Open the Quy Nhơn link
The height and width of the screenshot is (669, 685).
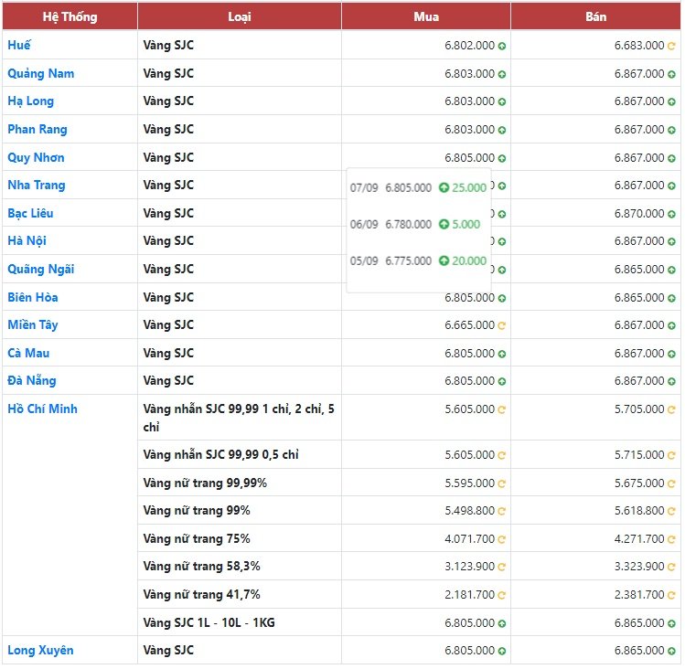point(36,157)
